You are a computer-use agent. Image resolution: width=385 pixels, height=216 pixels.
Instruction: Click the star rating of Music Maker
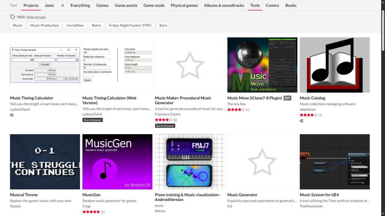pyautogui.click(x=164, y=120)
